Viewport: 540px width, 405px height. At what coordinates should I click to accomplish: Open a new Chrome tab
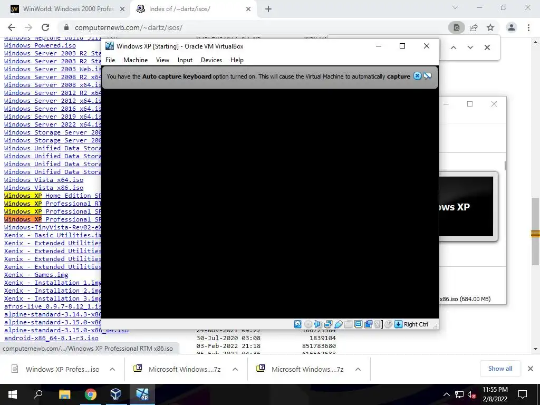[268, 9]
